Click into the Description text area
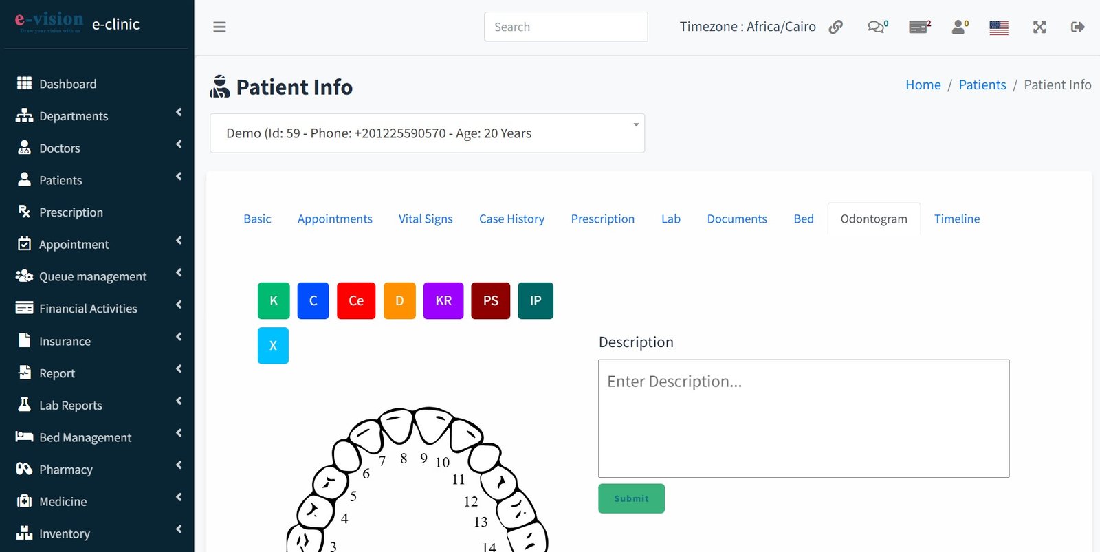Screen dimensions: 1100x552 pos(803,418)
